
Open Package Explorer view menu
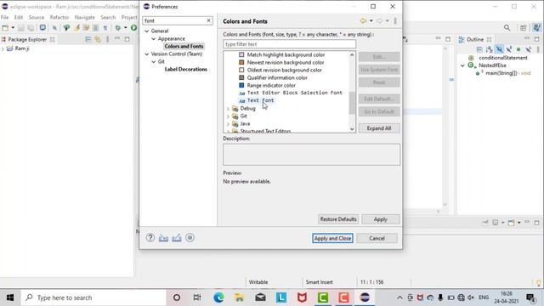pos(107,40)
